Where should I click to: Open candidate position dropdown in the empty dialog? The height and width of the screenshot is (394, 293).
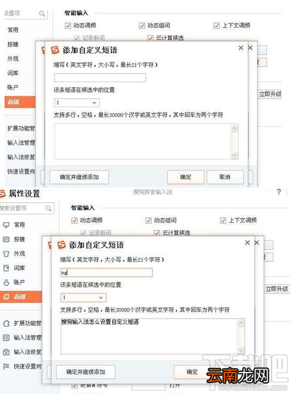click(77, 103)
